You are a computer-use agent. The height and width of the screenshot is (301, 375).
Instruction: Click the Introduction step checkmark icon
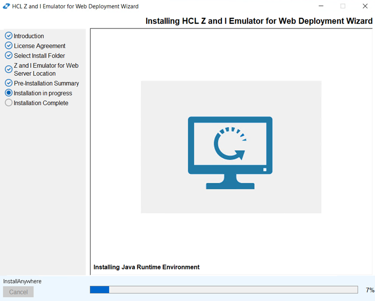pyautogui.click(x=8, y=35)
